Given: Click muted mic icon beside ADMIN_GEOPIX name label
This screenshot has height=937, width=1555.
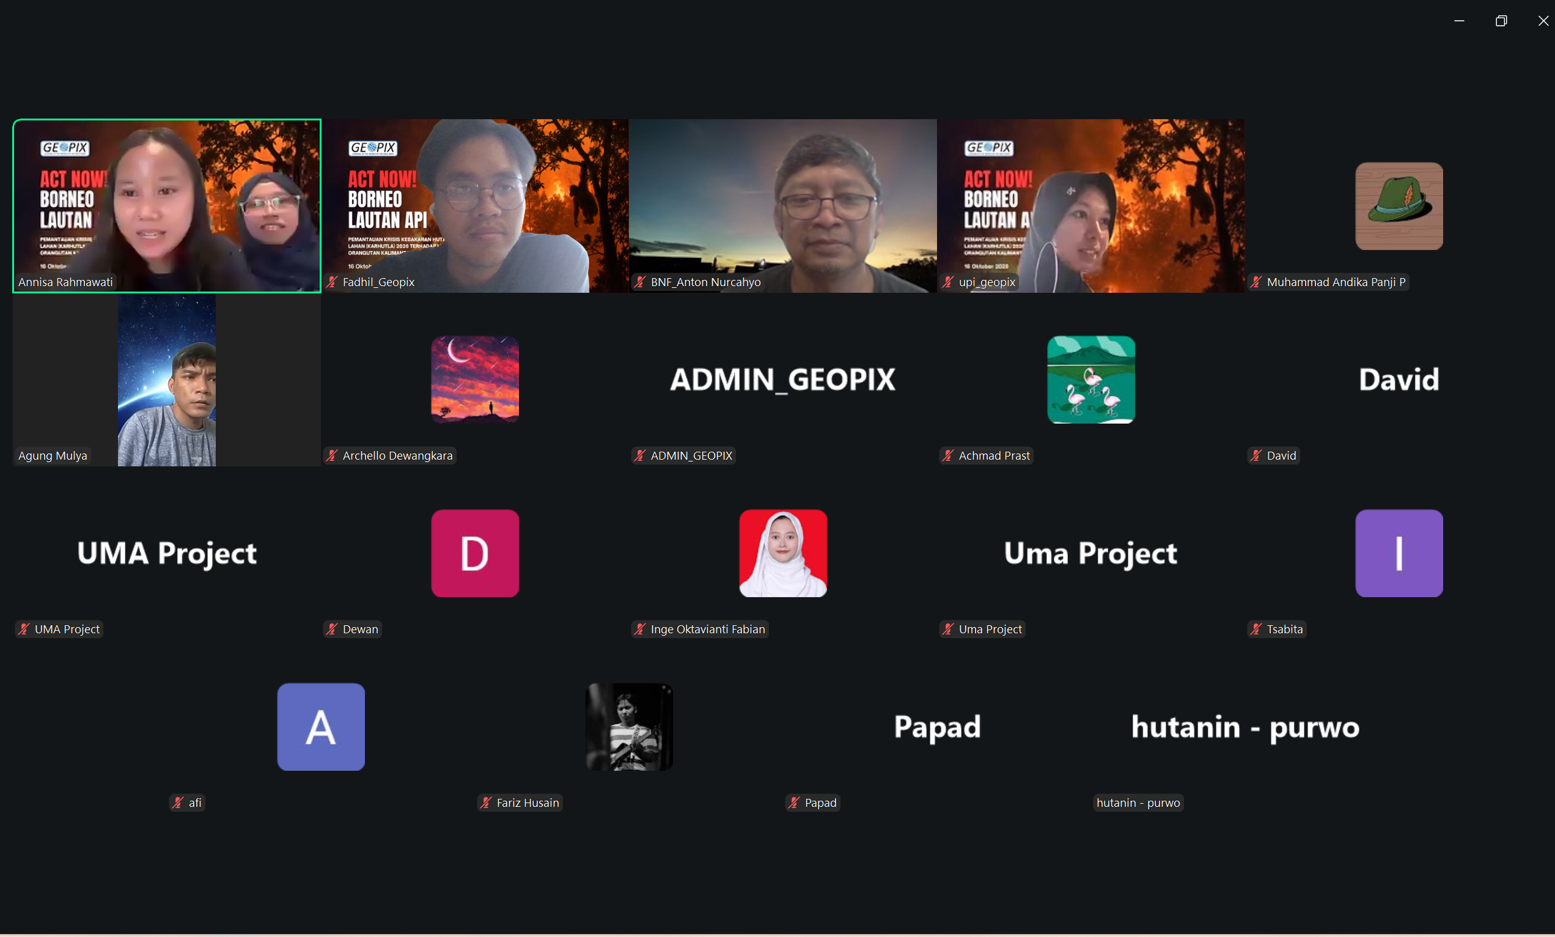Looking at the screenshot, I should pos(640,455).
